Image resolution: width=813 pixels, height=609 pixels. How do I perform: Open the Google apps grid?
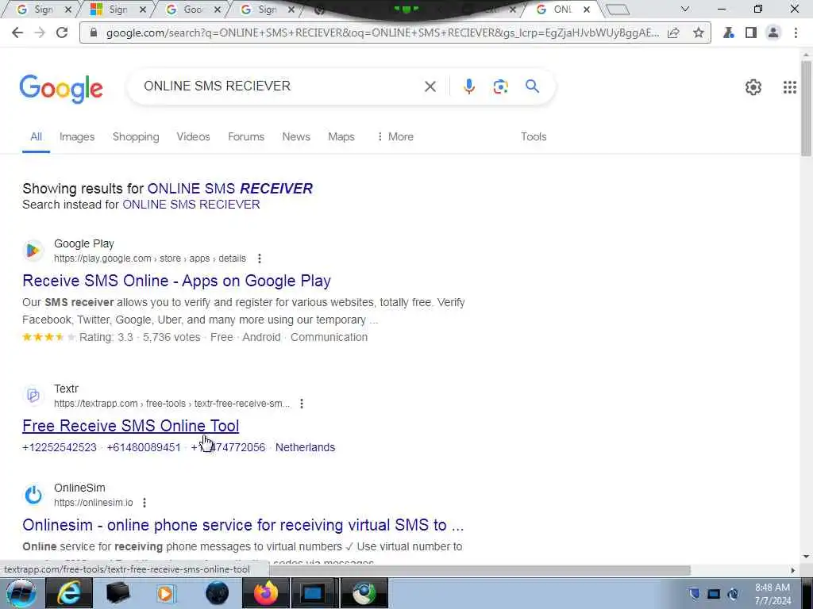[790, 87]
